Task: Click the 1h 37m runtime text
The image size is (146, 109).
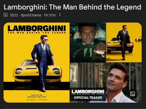Action: (50, 15)
